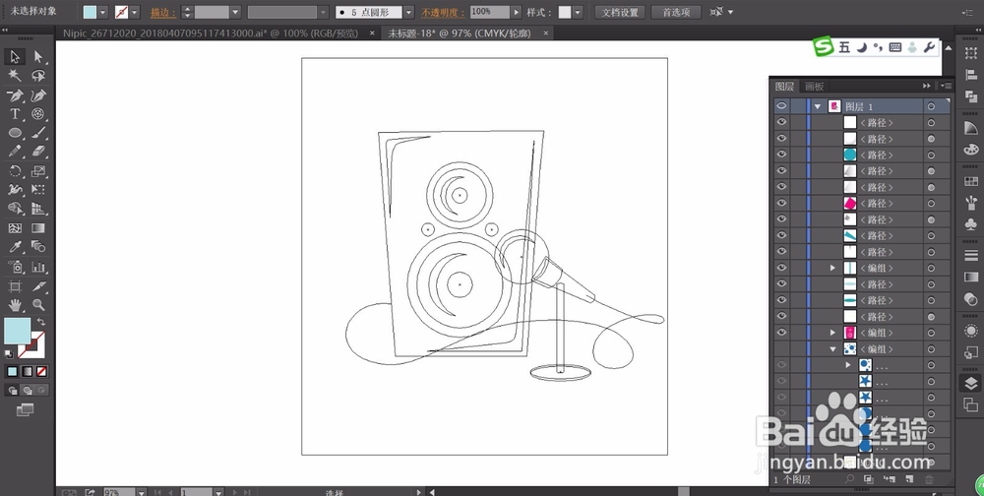The height and width of the screenshot is (496, 984).
Task: Select the Type tool
Action: point(15,114)
